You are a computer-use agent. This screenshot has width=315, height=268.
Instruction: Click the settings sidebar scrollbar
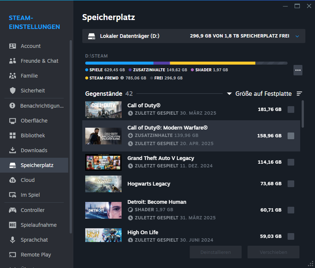(x=71, y=137)
